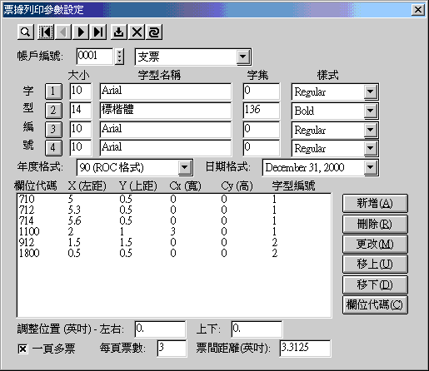Click font number 2 button

point(53,110)
